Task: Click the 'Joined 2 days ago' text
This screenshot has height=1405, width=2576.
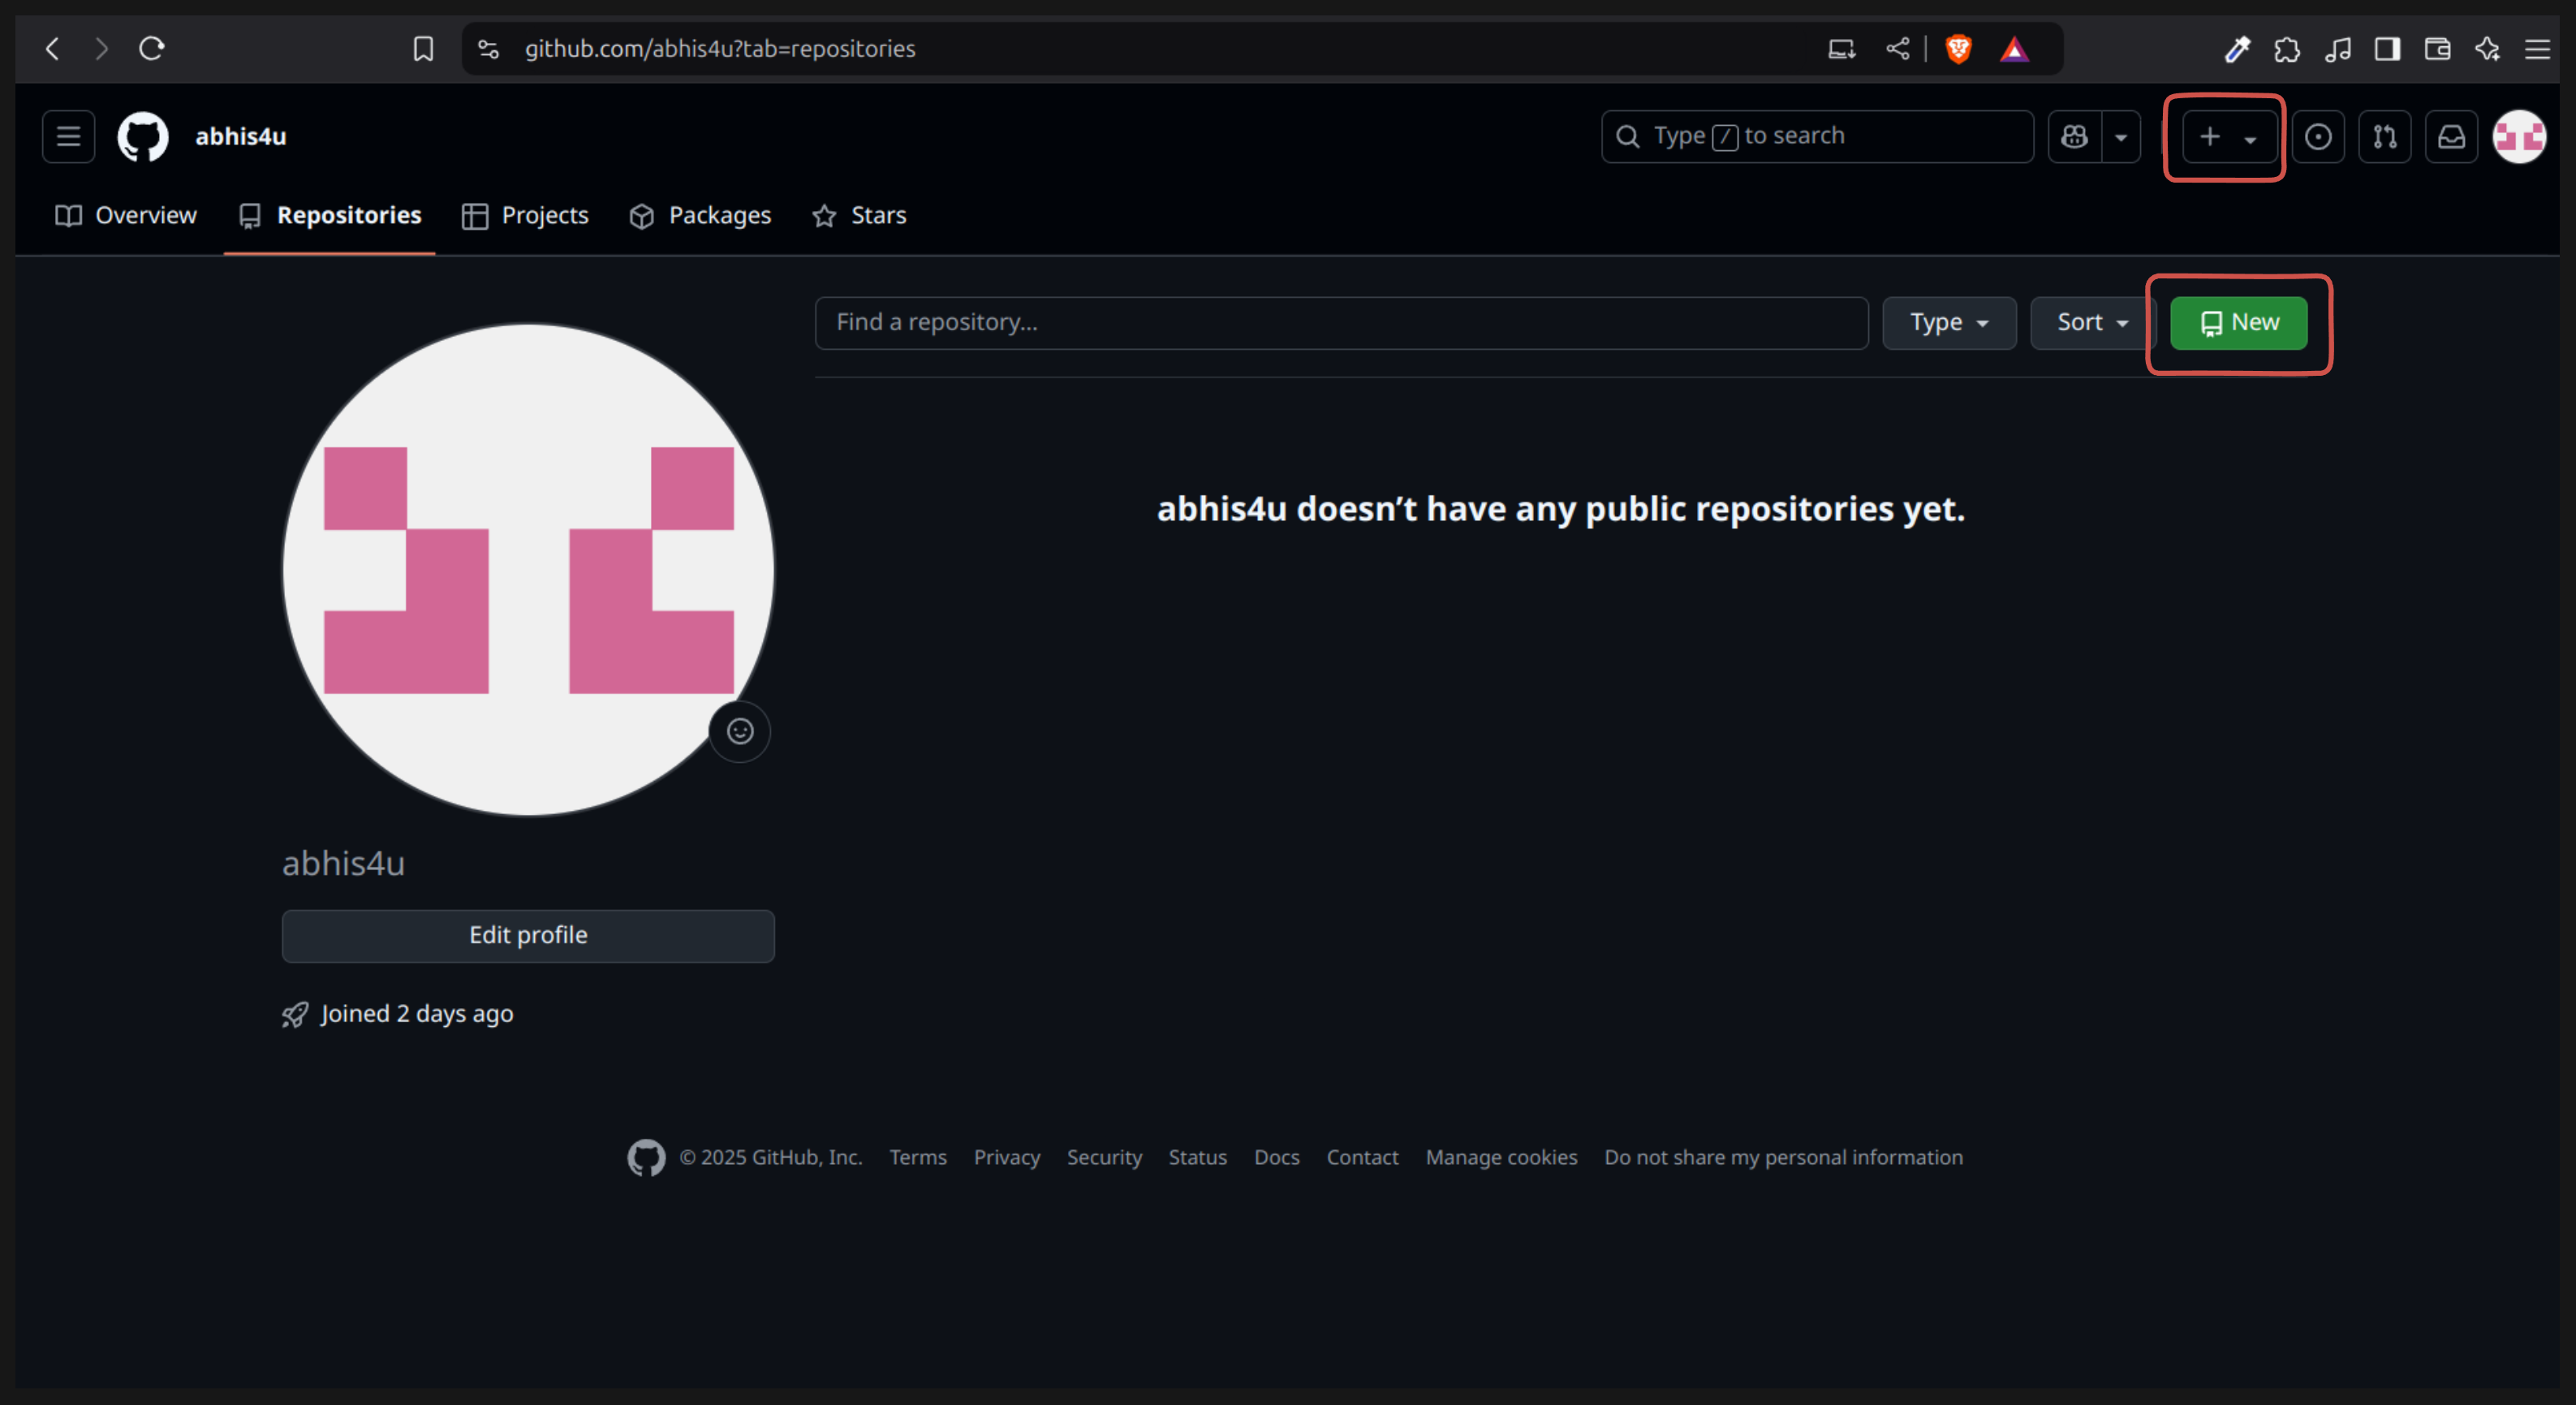Action: coord(417,1014)
